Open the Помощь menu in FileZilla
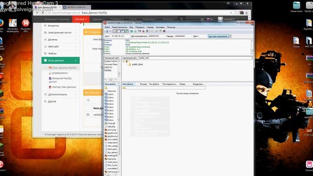The width and height of the screenshot is (313, 176). tap(171, 27)
